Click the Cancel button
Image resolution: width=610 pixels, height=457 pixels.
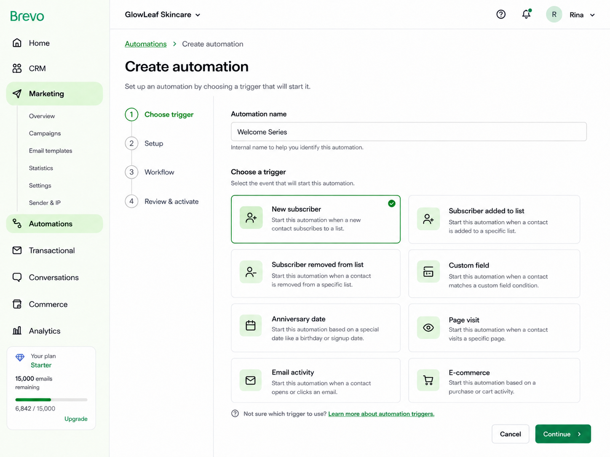510,434
